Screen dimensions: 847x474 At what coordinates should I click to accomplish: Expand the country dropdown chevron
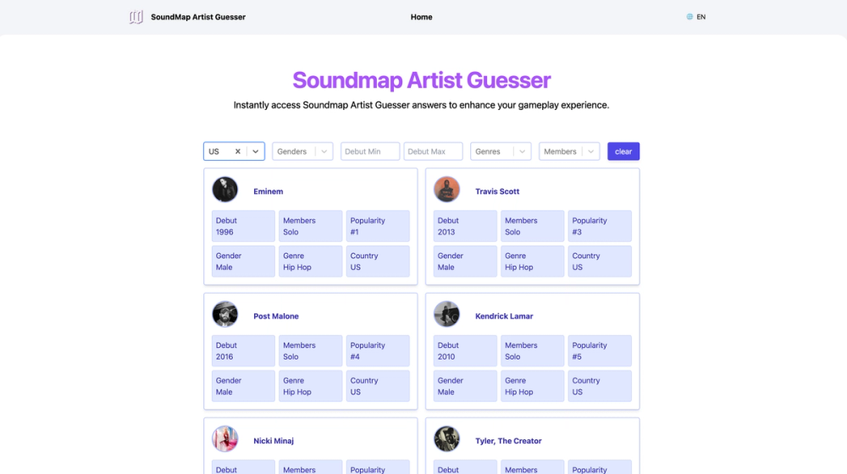tap(256, 152)
